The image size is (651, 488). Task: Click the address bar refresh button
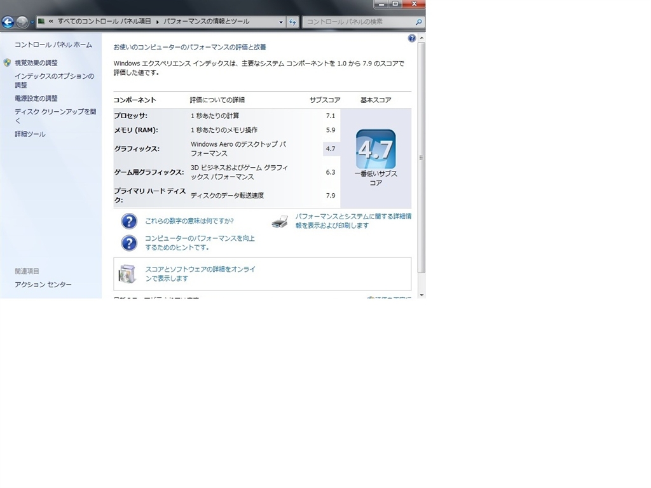click(x=292, y=22)
